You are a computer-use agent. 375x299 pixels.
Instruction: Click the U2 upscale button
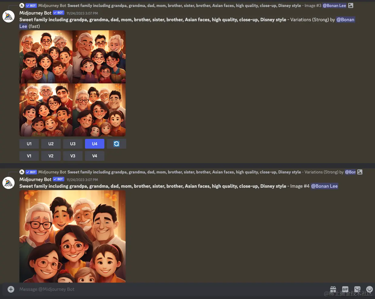[51, 144]
